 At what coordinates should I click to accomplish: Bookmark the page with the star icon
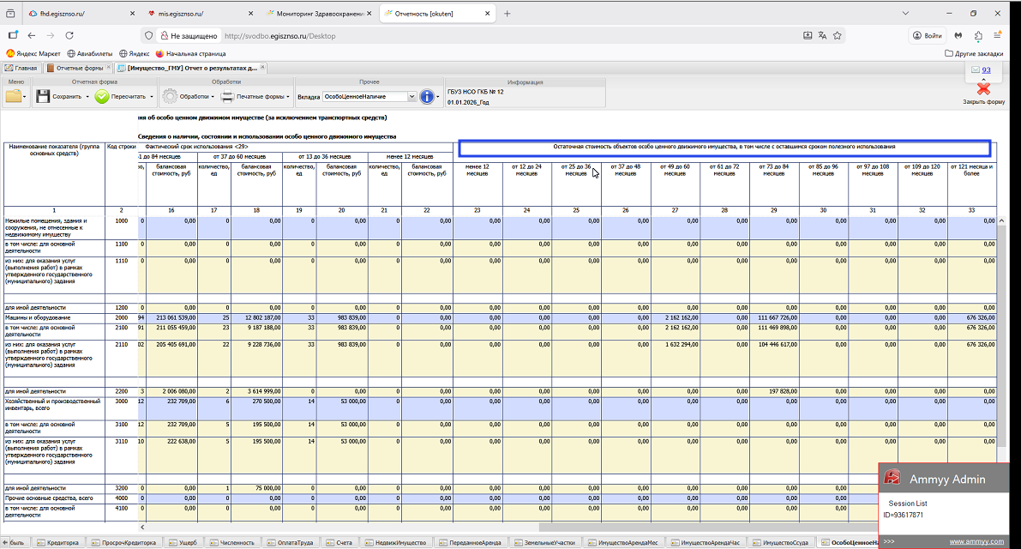pyautogui.click(x=838, y=36)
